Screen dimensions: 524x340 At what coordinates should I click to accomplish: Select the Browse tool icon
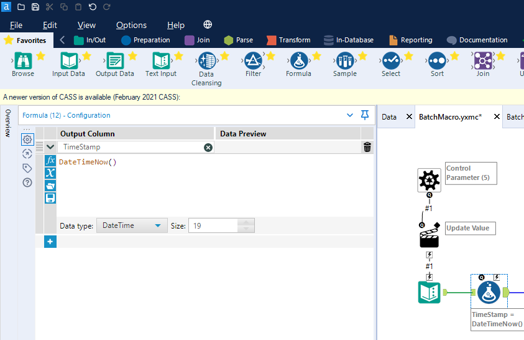tap(23, 61)
